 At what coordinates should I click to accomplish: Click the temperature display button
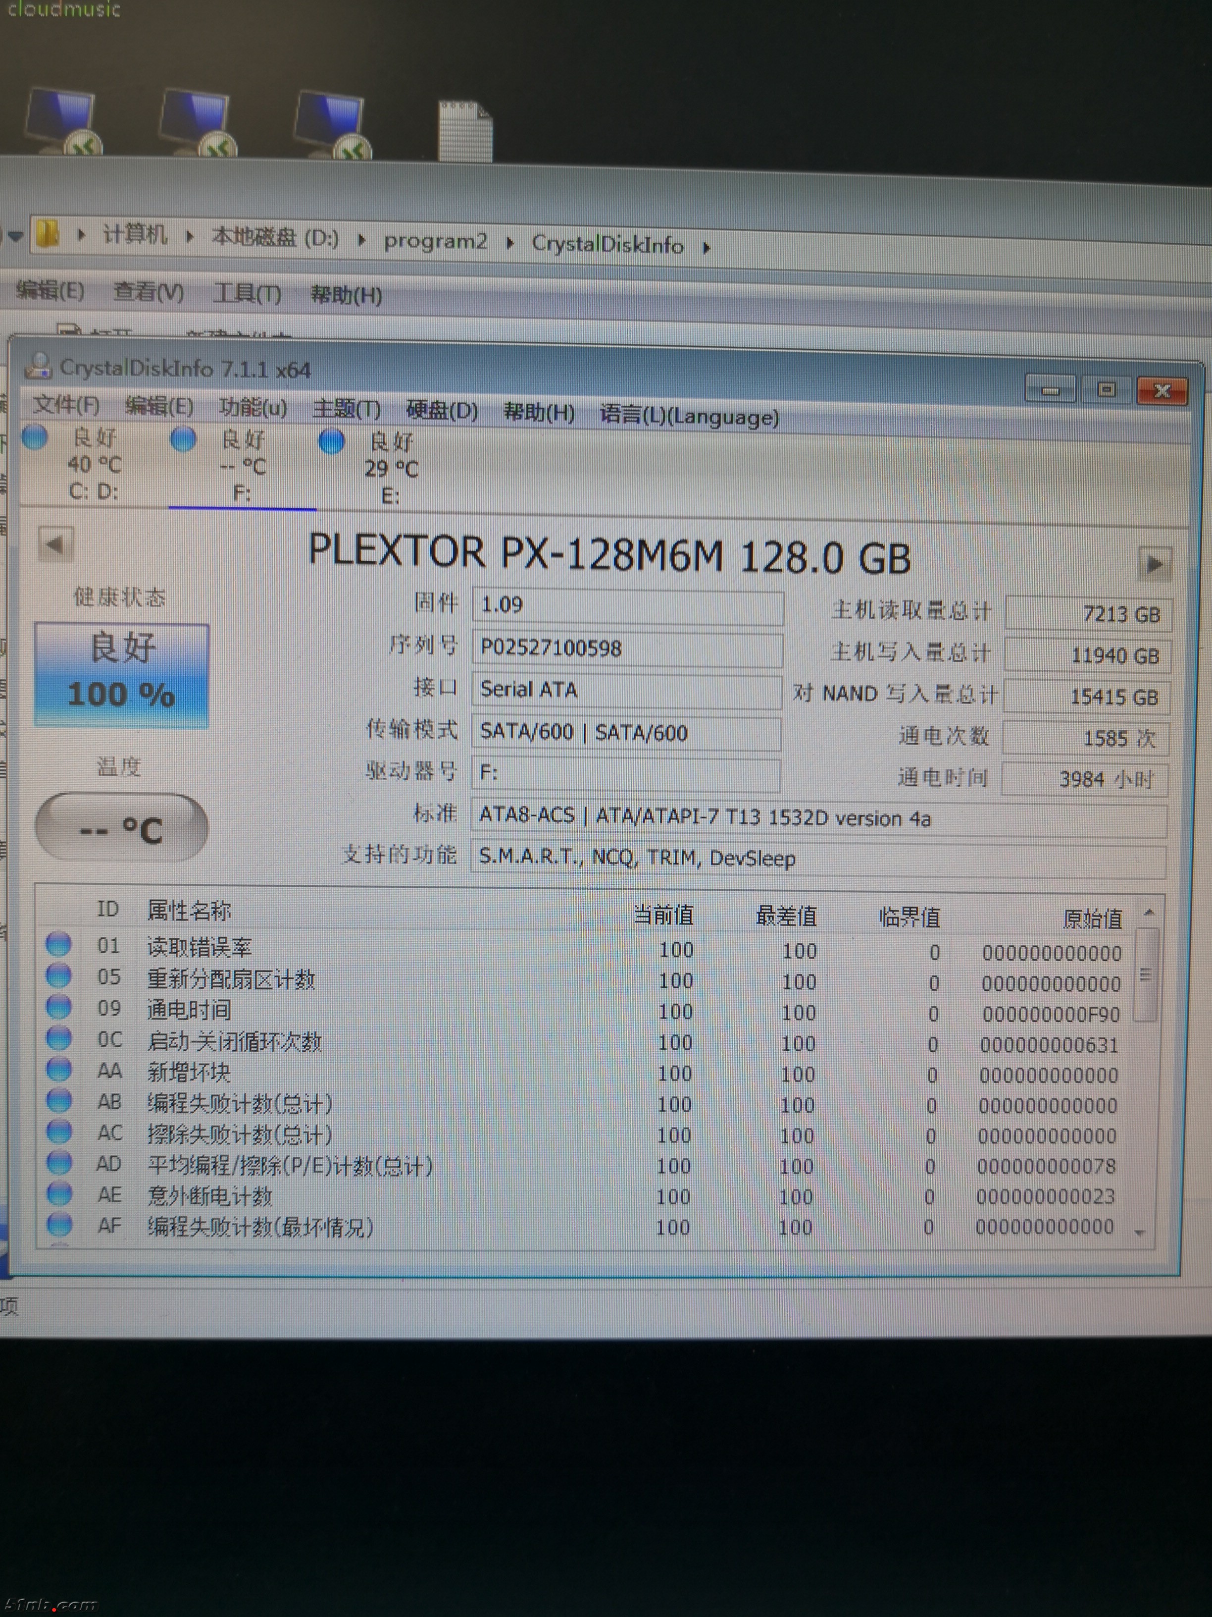click(x=121, y=827)
